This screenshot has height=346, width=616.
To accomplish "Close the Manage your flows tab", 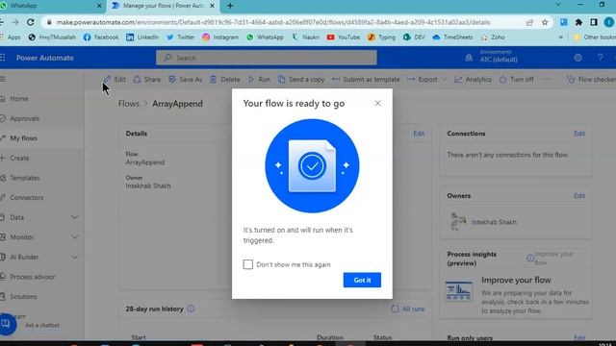I will pos(212,6).
